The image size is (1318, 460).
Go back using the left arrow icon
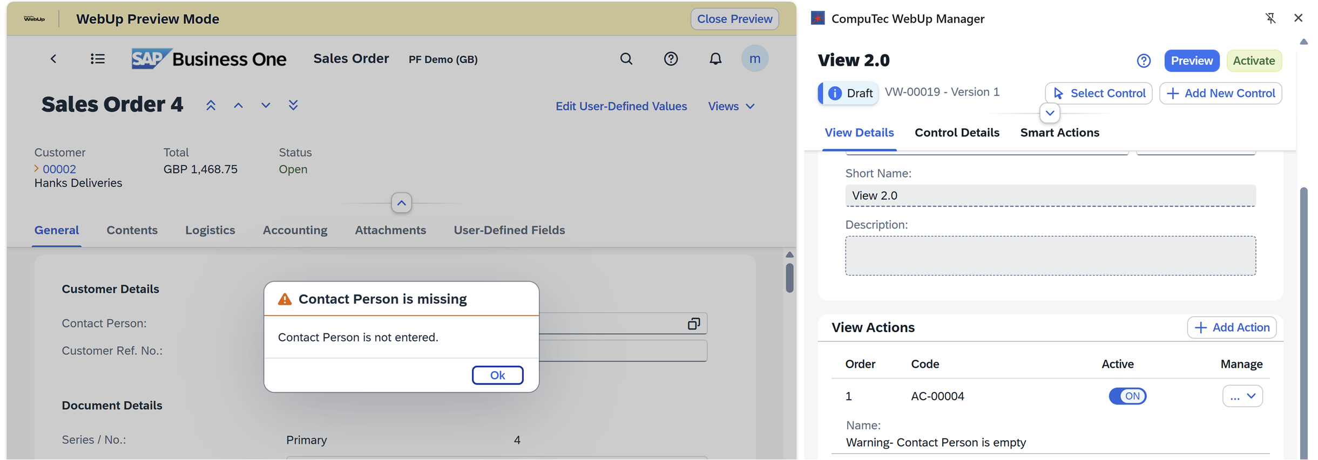(53, 59)
